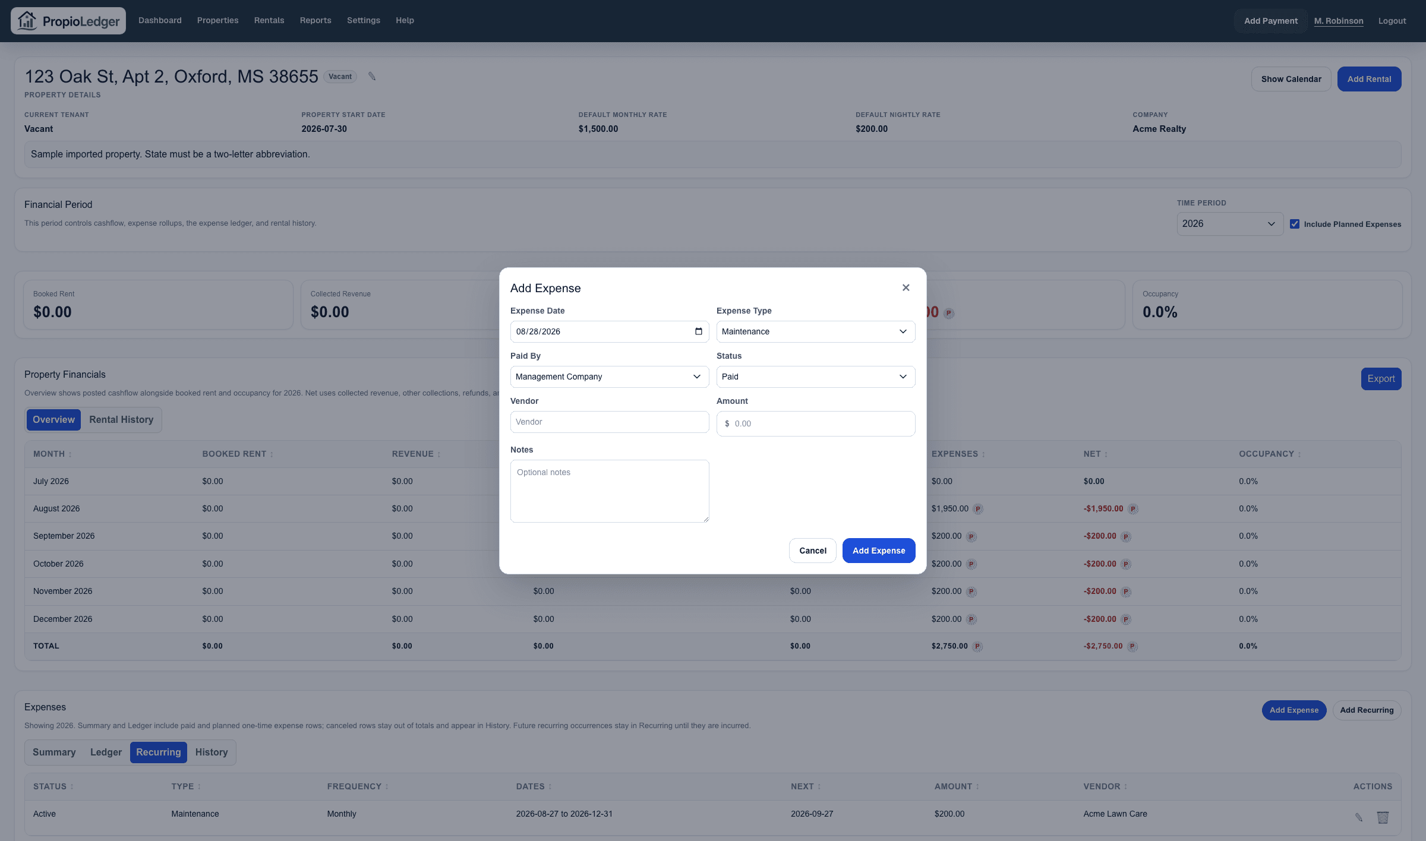Click the Show Calendar button
Image resolution: width=1426 pixels, height=841 pixels.
coord(1291,79)
